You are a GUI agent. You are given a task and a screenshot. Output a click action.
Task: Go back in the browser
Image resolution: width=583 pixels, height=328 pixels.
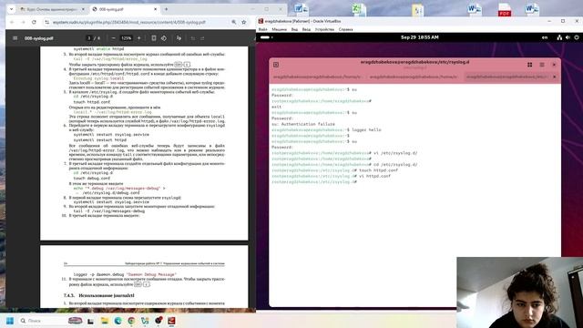(x=12, y=22)
